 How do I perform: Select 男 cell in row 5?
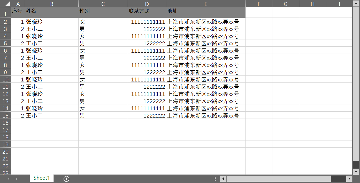pos(103,43)
